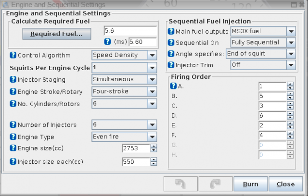Viewport: 308px width, 196px height.
Task: Open help for Engine size(cc)
Action: click(13, 148)
